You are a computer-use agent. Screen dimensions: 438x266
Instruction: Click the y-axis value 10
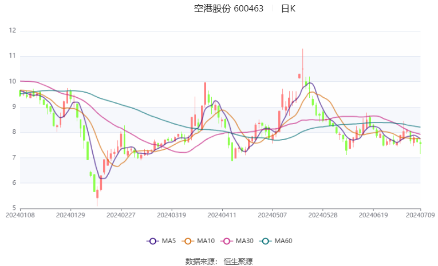[12, 81]
